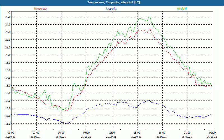The height and width of the screenshot is (140, 224).
Task: Click the 25.09.21 date under 18:00
Action: coord(162,137)
